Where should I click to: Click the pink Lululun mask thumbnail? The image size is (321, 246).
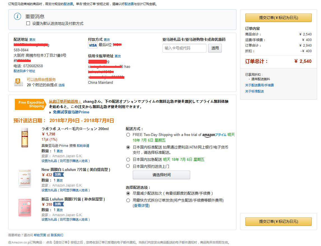[25, 207]
